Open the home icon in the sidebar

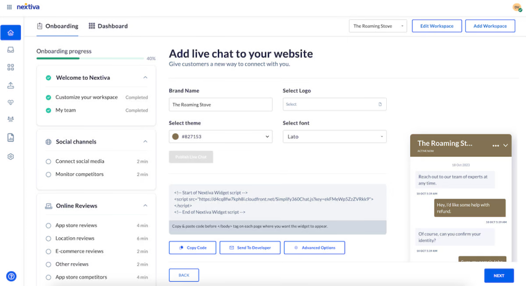[11, 33]
